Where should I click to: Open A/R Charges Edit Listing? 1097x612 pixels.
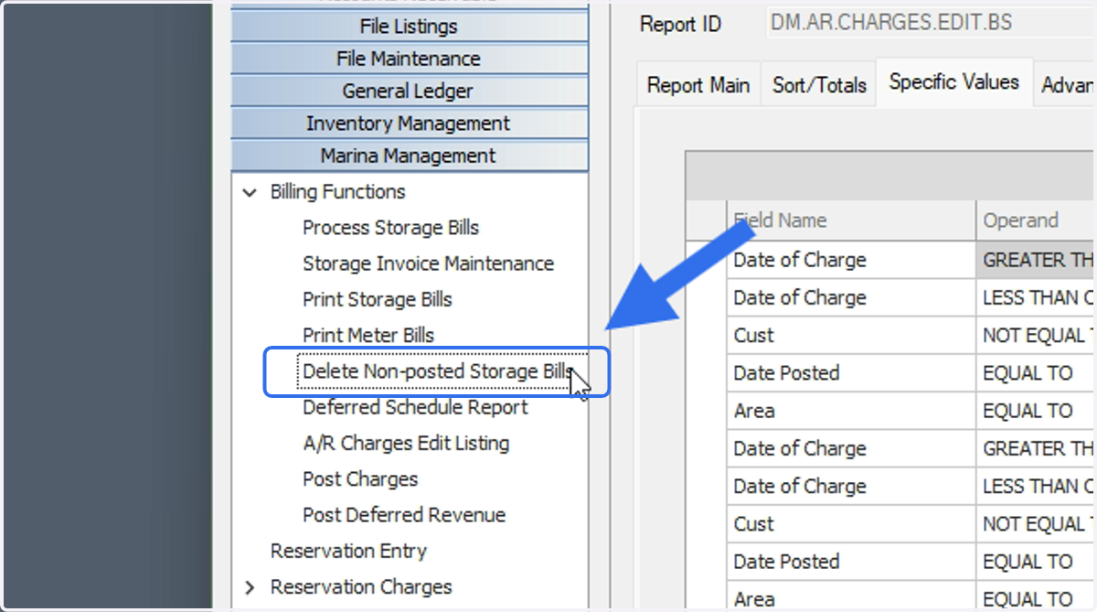click(x=406, y=443)
